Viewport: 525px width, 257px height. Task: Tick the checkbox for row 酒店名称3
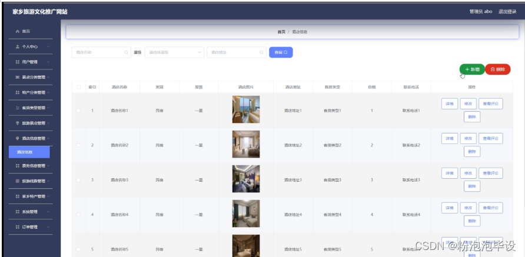click(x=79, y=180)
